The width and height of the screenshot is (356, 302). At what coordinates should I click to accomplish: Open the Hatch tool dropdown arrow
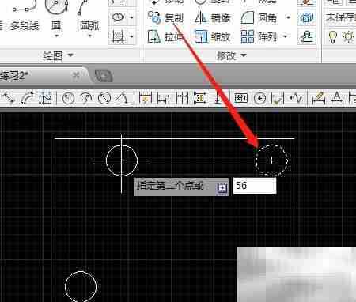click(x=131, y=36)
